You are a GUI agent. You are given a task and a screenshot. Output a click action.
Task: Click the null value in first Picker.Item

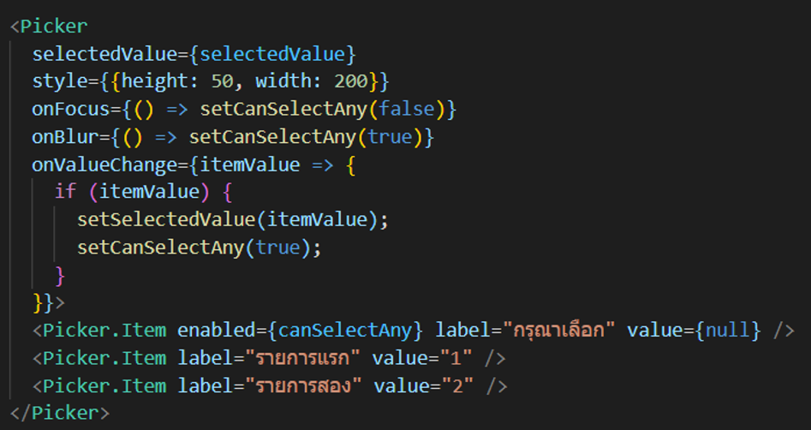[728, 330]
